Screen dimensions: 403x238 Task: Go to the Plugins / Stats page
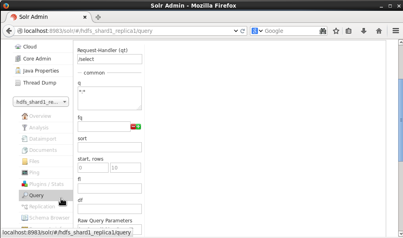tap(46, 184)
